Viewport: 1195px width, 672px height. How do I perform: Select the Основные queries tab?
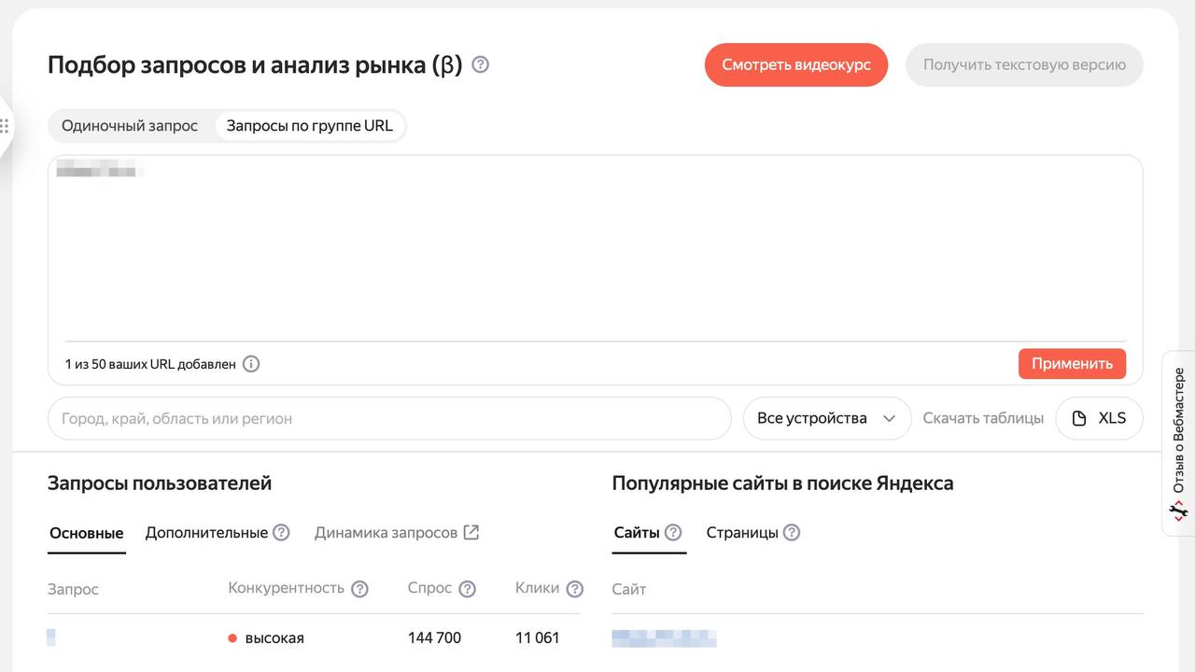87,533
